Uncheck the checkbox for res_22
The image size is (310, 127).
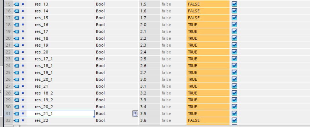click(234, 120)
